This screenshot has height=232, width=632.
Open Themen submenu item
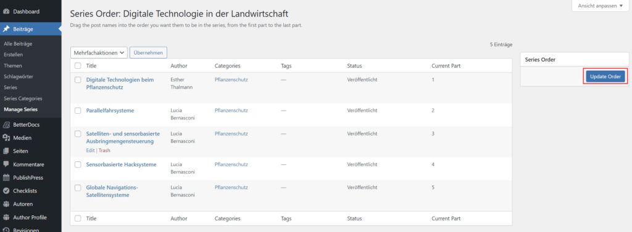(13, 66)
